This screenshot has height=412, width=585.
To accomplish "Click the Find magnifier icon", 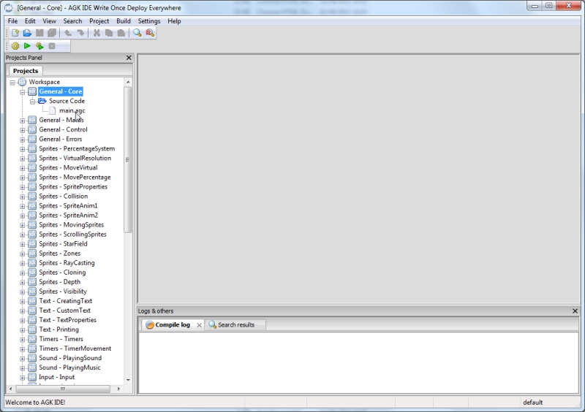I will pyautogui.click(x=137, y=33).
